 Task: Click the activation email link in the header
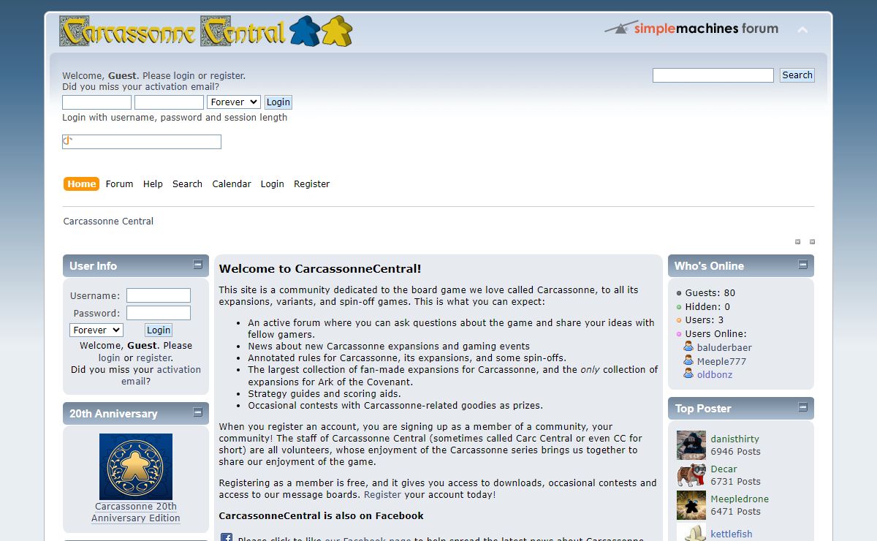[180, 87]
